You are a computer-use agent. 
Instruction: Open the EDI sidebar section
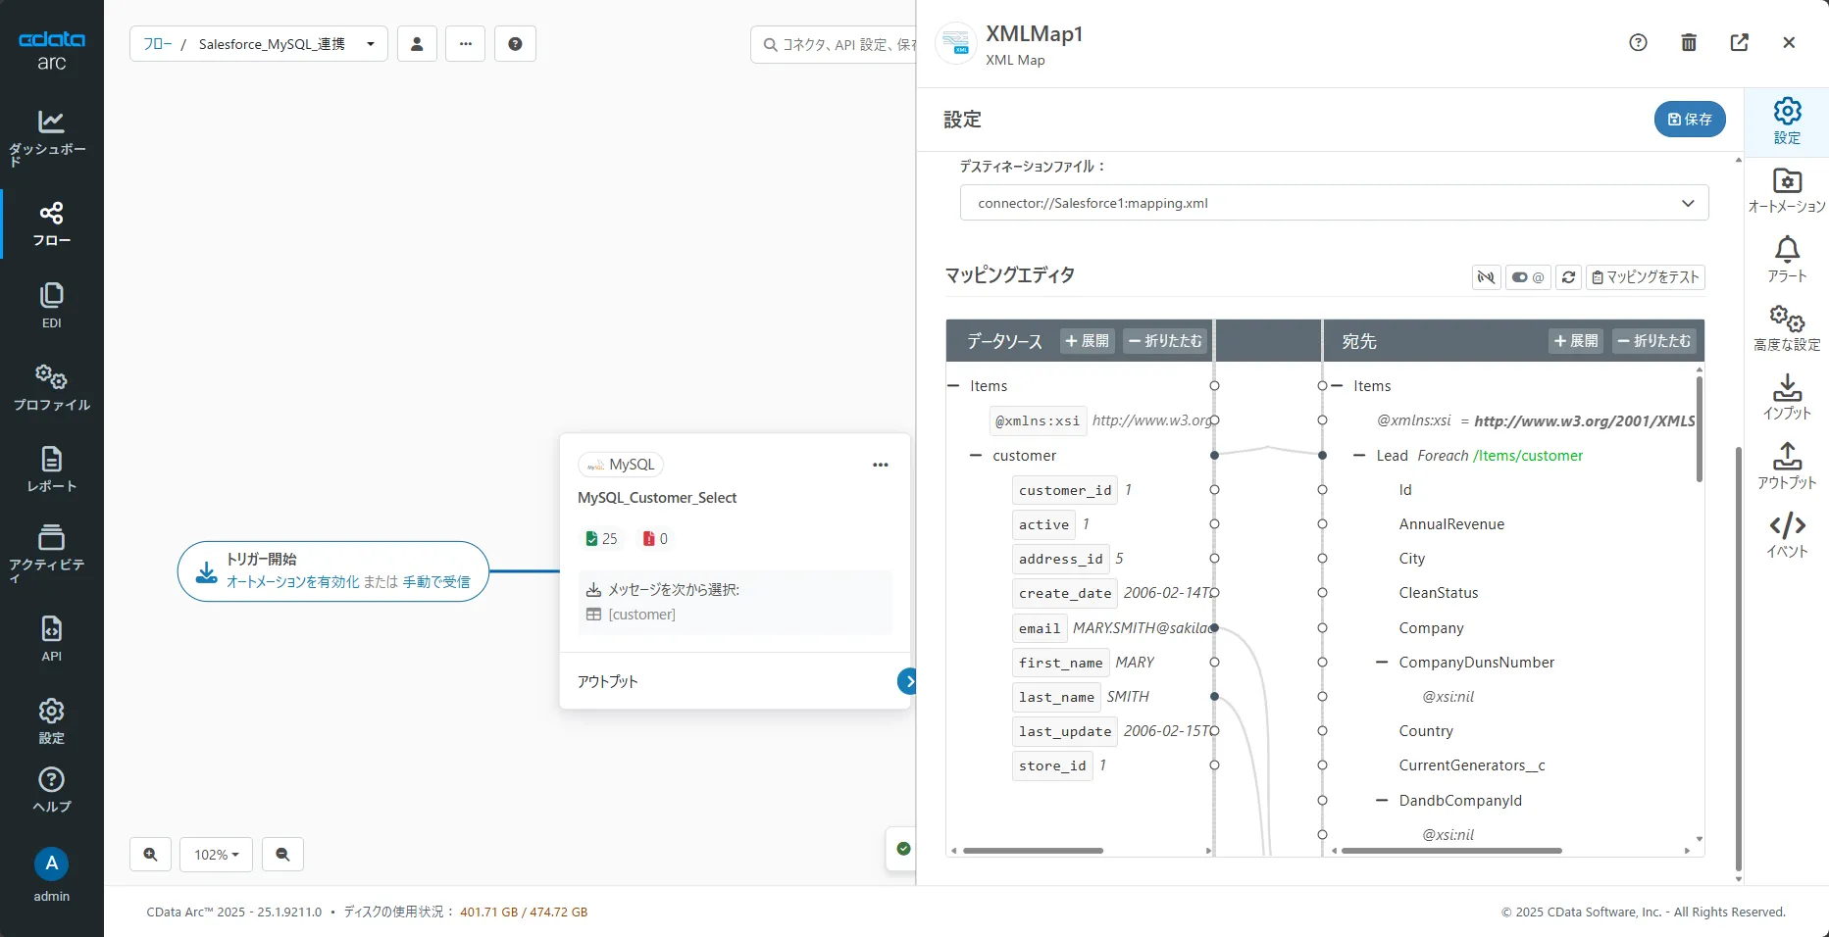pyautogui.click(x=51, y=305)
